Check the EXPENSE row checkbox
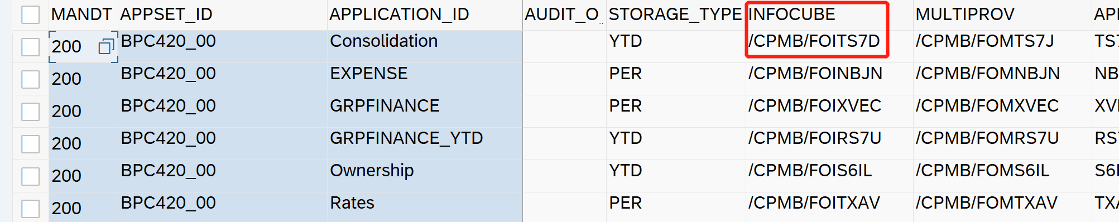1119x222 pixels. [x=31, y=79]
